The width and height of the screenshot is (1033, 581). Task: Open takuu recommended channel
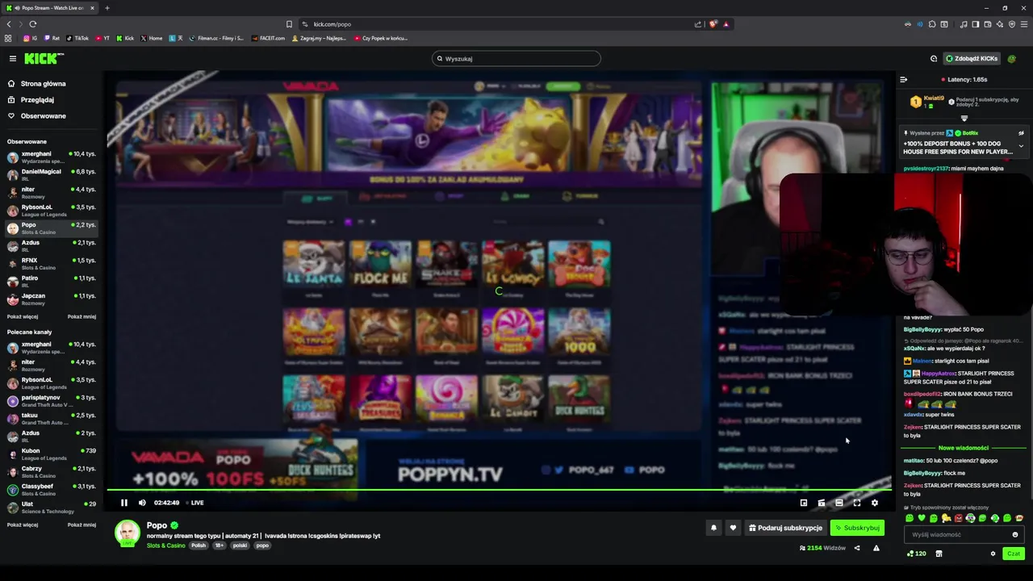(51, 418)
